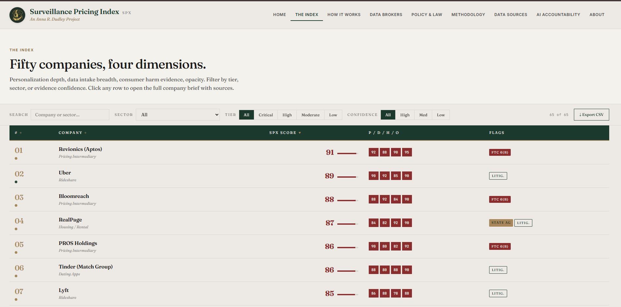The height and width of the screenshot is (307, 621).
Task: Set confidence filter to All
Action: click(x=388, y=115)
